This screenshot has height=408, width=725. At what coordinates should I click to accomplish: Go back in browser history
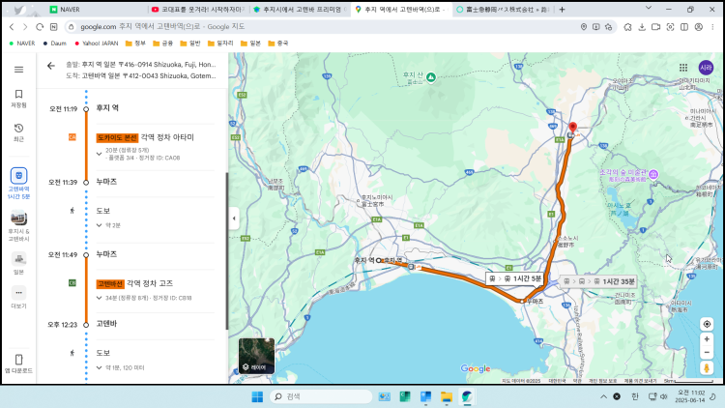[x=12, y=27]
